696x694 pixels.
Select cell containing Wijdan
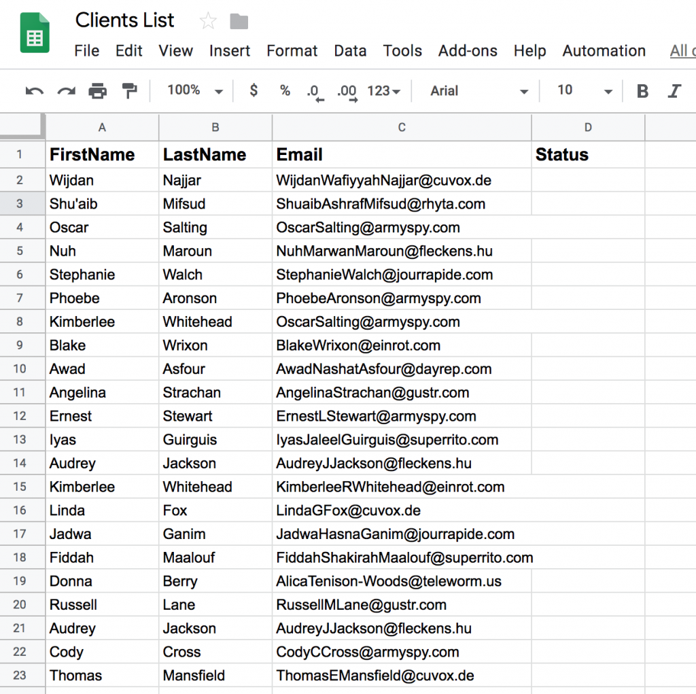[x=102, y=180]
